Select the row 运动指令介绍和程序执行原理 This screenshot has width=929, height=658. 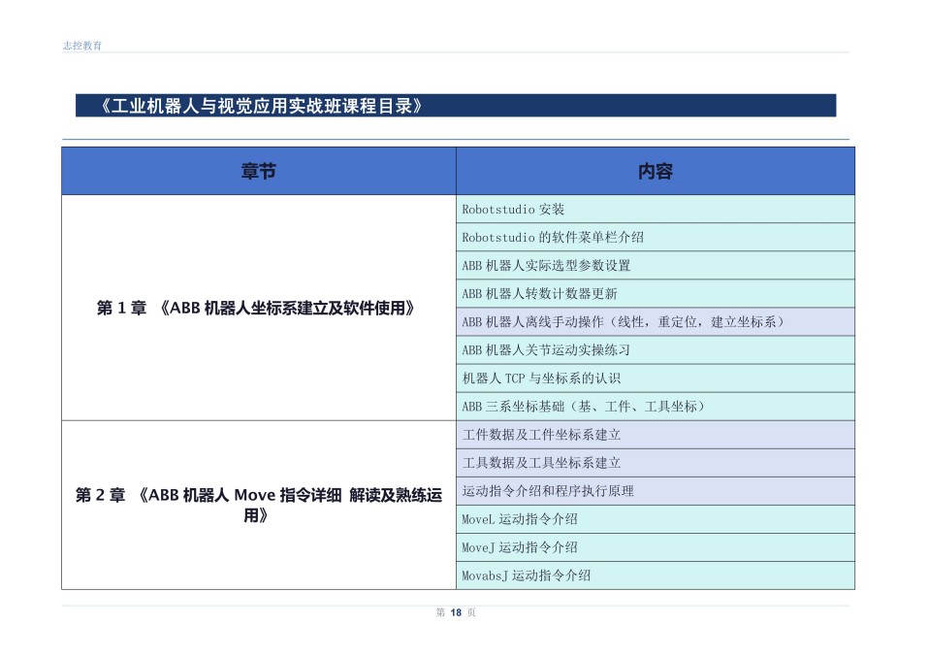click(656, 491)
